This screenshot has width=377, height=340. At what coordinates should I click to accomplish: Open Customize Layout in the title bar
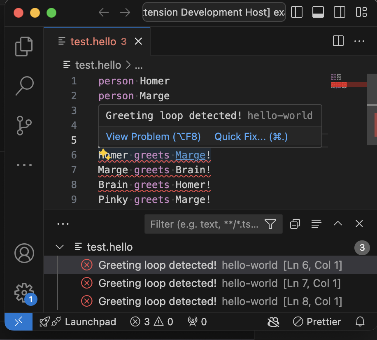(x=361, y=12)
